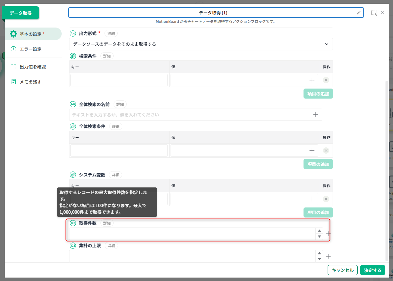393x281 pixels.
Task: Click the dotted selection cursor icon
Action: tap(374, 13)
